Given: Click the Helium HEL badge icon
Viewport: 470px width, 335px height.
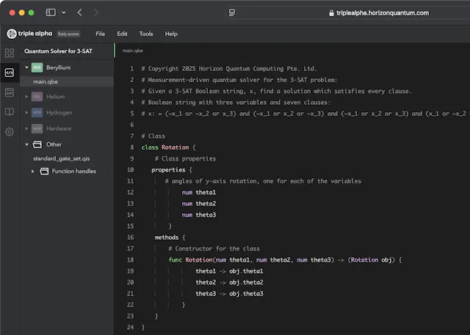Looking at the screenshot, I should click(x=37, y=97).
